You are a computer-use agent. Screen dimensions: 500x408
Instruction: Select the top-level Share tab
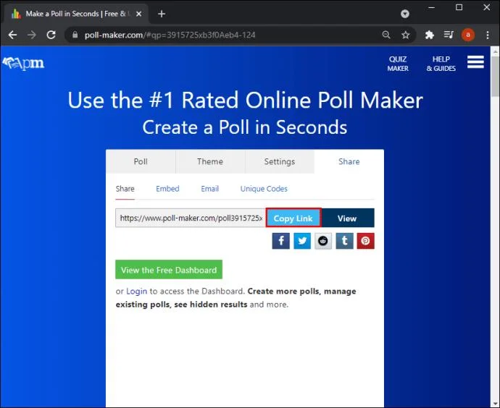(x=349, y=161)
